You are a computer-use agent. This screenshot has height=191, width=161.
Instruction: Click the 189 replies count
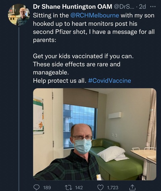47,187
